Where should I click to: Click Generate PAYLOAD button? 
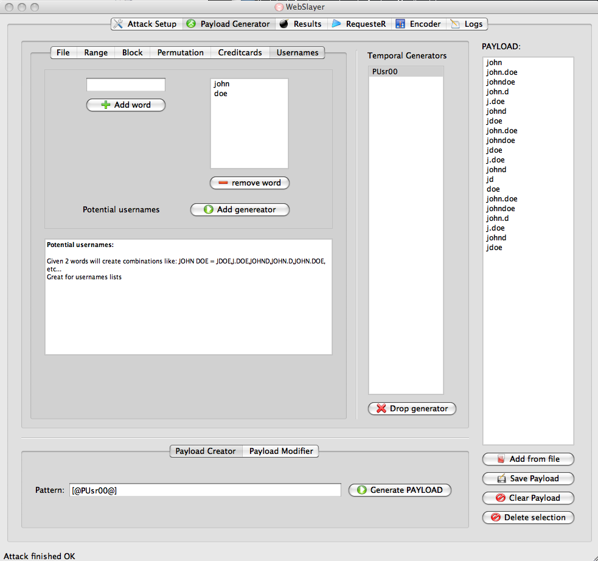point(400,490)
